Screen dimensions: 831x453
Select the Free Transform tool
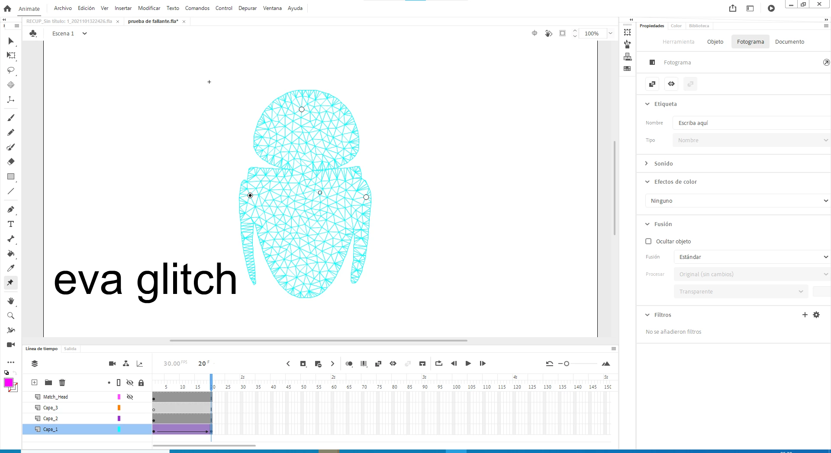(11, 55)
